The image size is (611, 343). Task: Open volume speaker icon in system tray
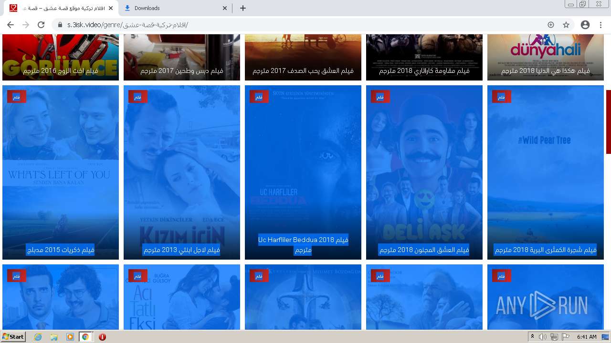(x=543, y=337)
